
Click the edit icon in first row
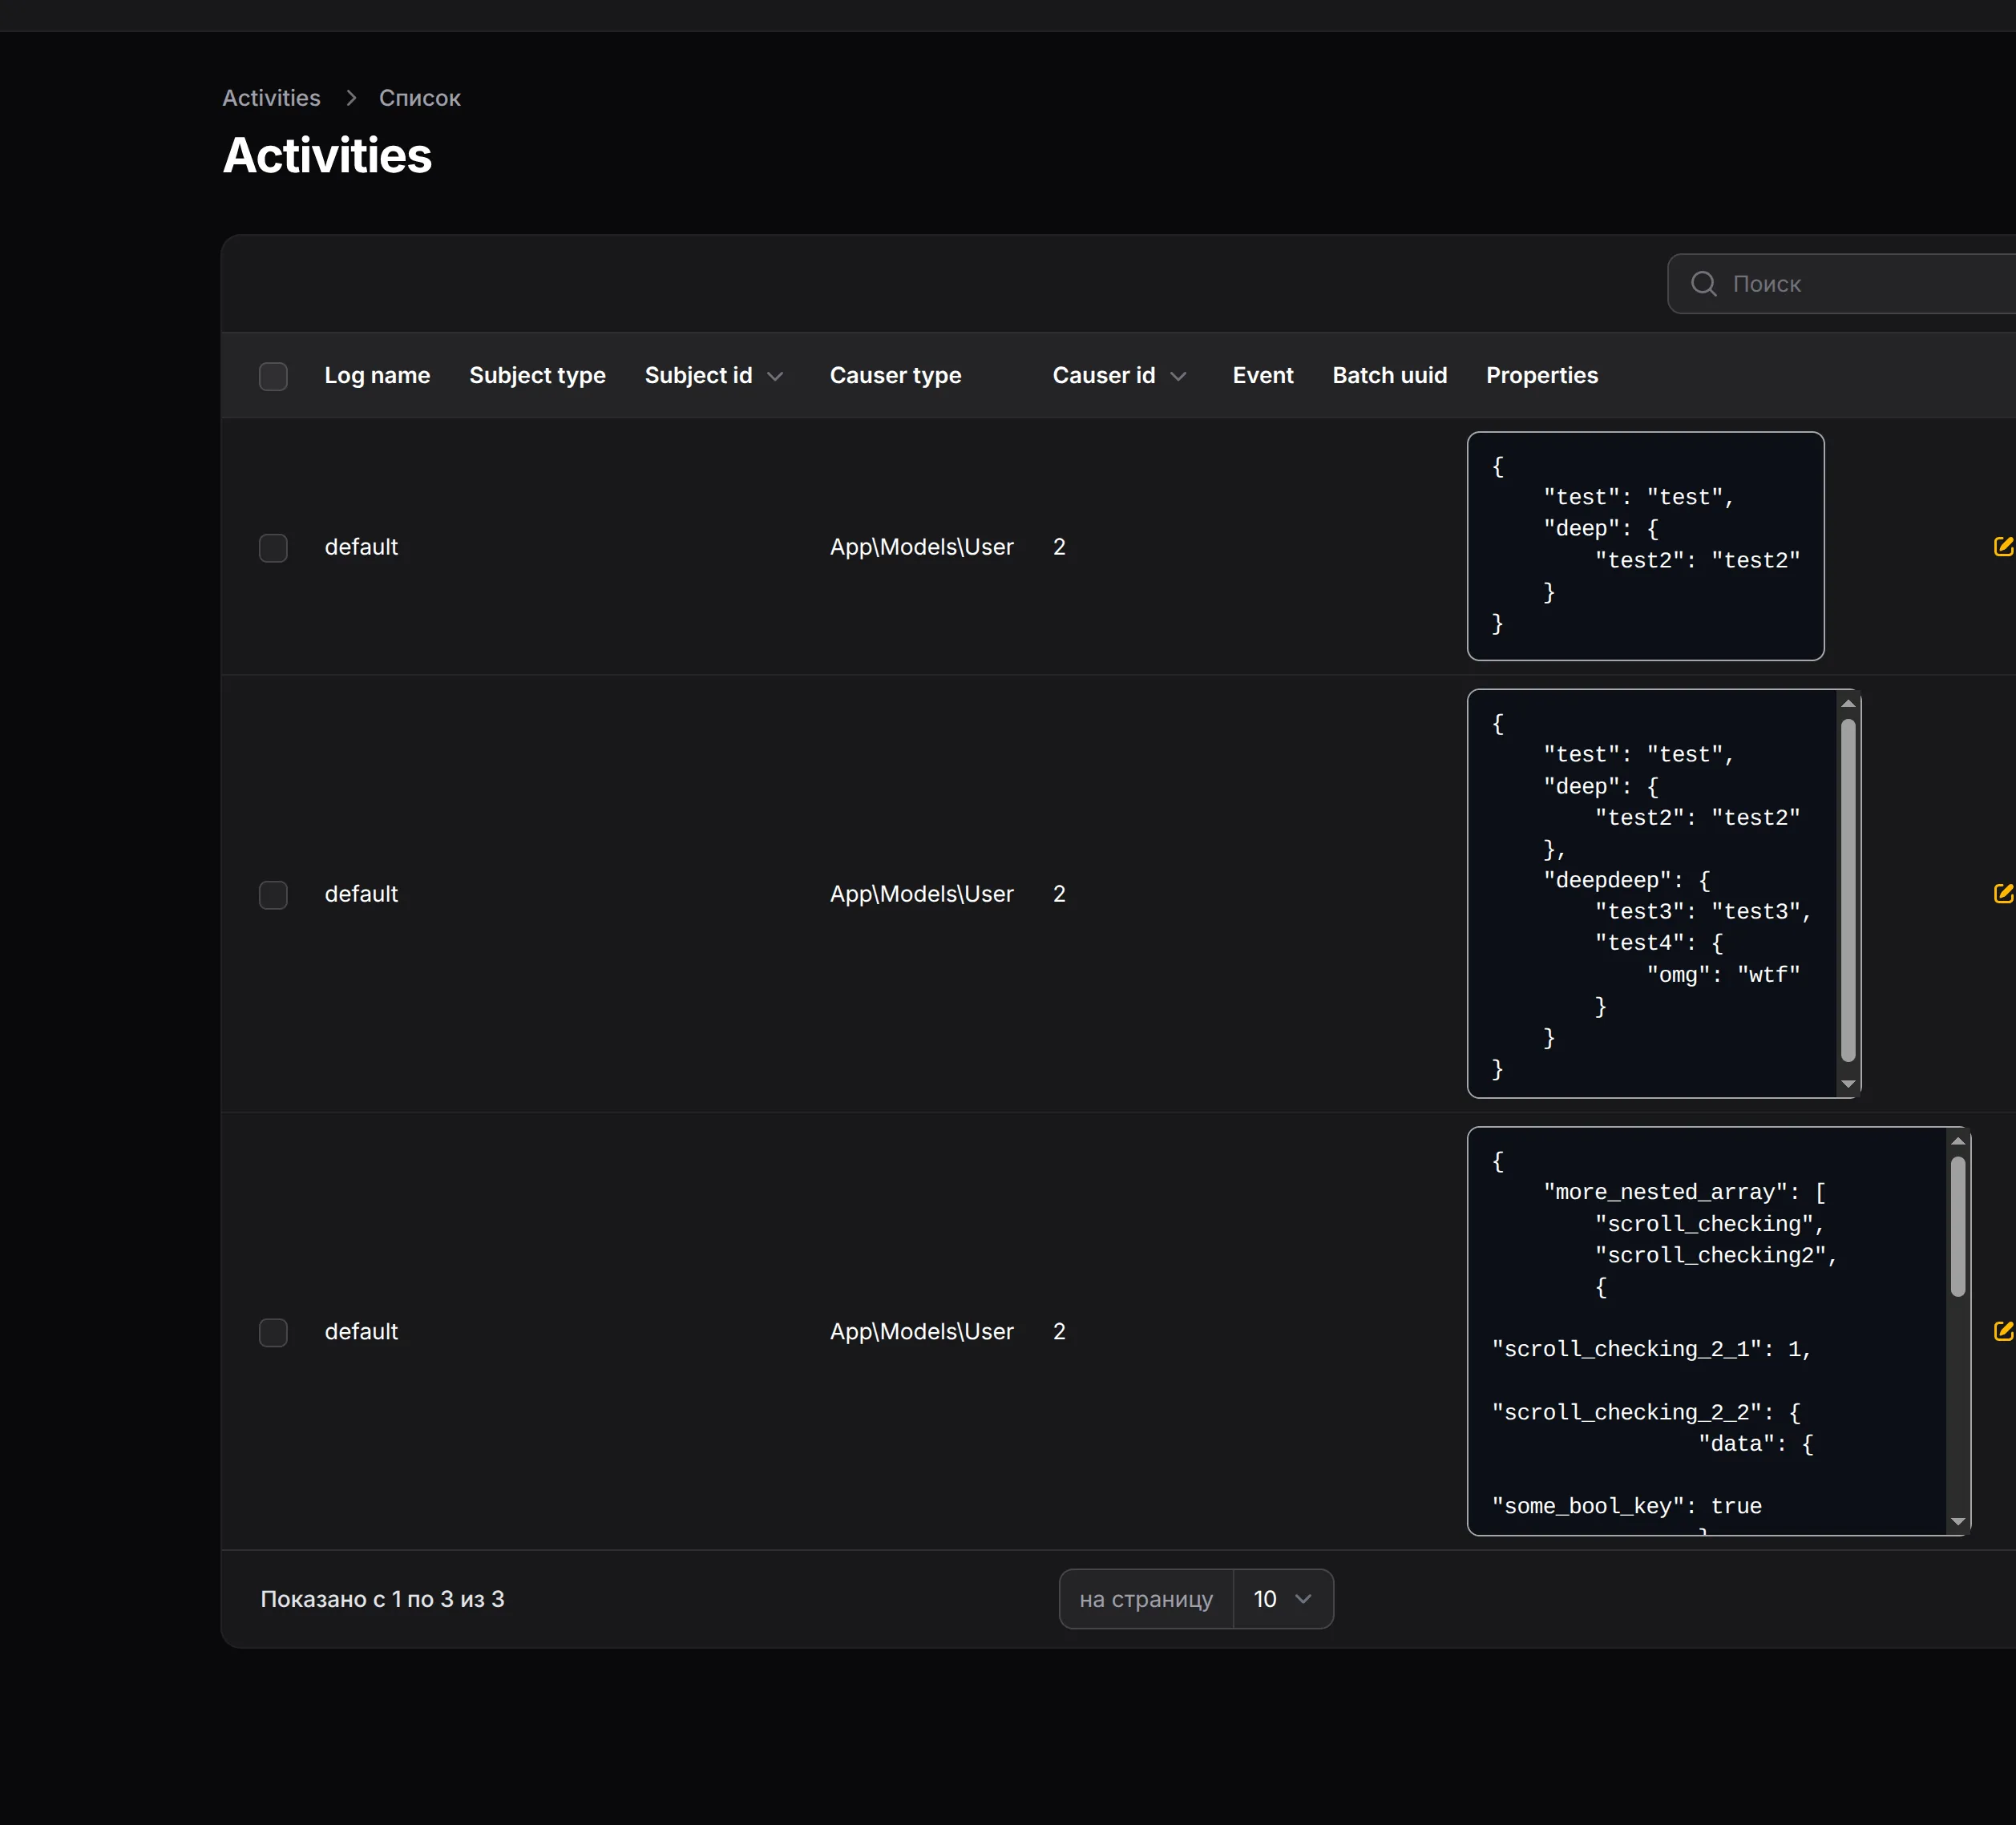coord(2002,546)
